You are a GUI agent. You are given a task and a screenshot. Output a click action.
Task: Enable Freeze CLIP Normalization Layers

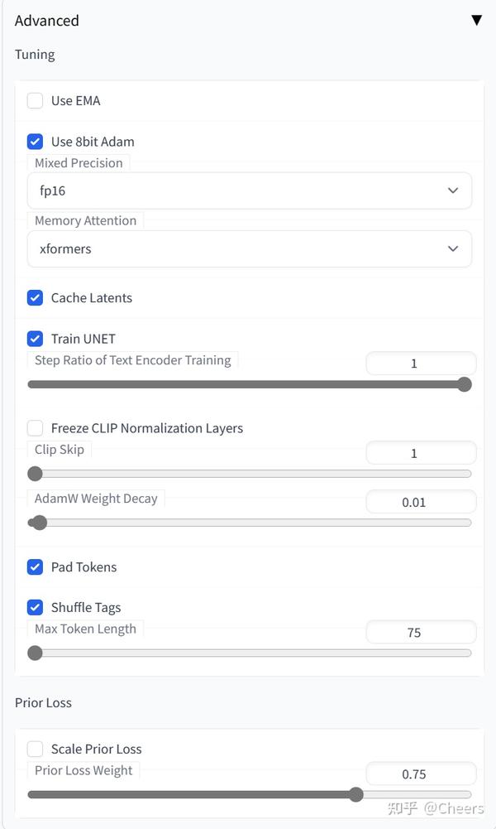[x=35, y=428]
